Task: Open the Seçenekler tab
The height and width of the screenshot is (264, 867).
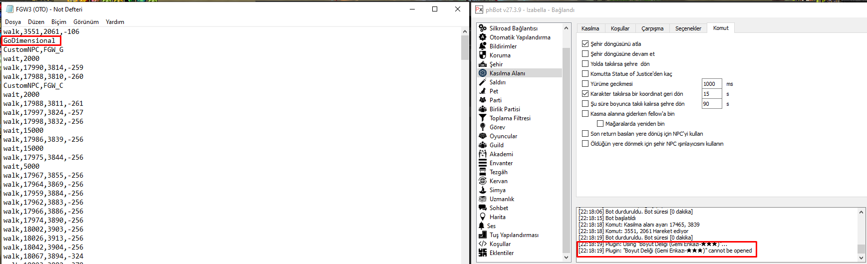Action: [688, 28]
